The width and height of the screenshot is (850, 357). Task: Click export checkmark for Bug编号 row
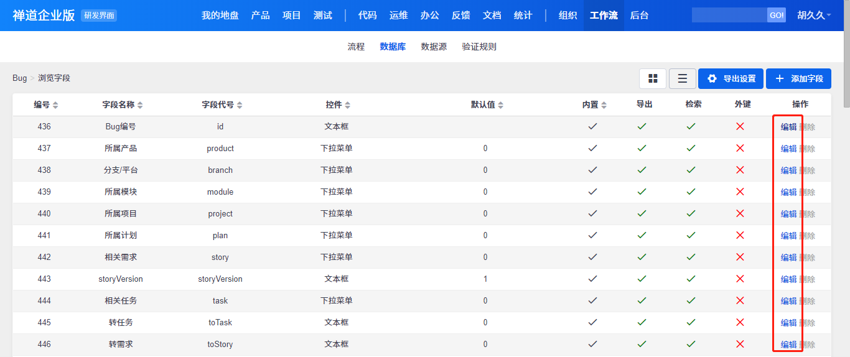pos(642,127)
